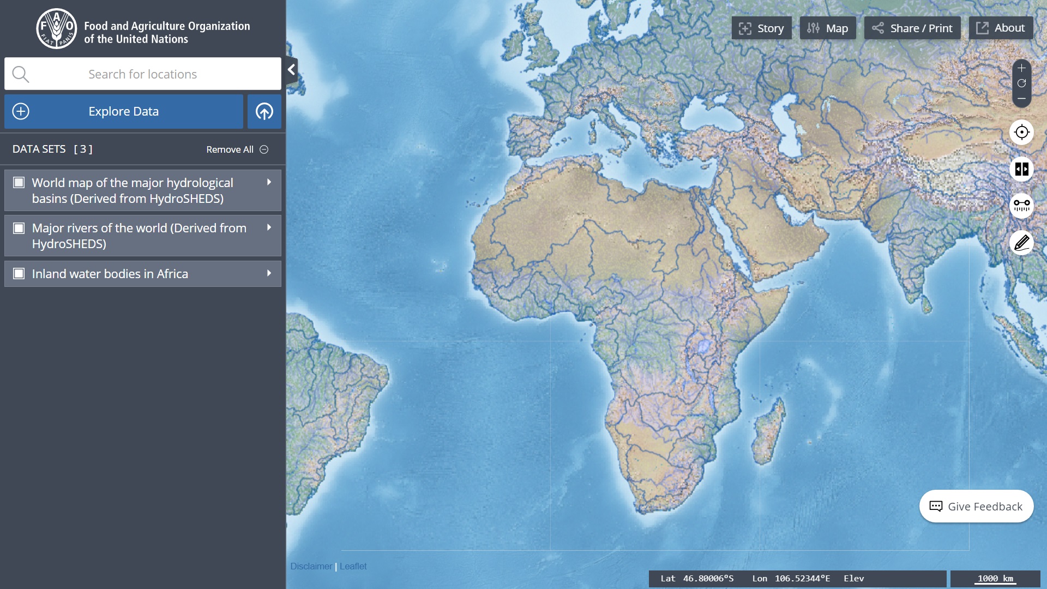Zoom out on the map
Image resolution: width=1047 pixels, height=589 pixels.
[x=1022, y=99]
